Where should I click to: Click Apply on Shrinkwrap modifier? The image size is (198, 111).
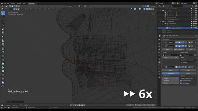[x=167, y=49]
